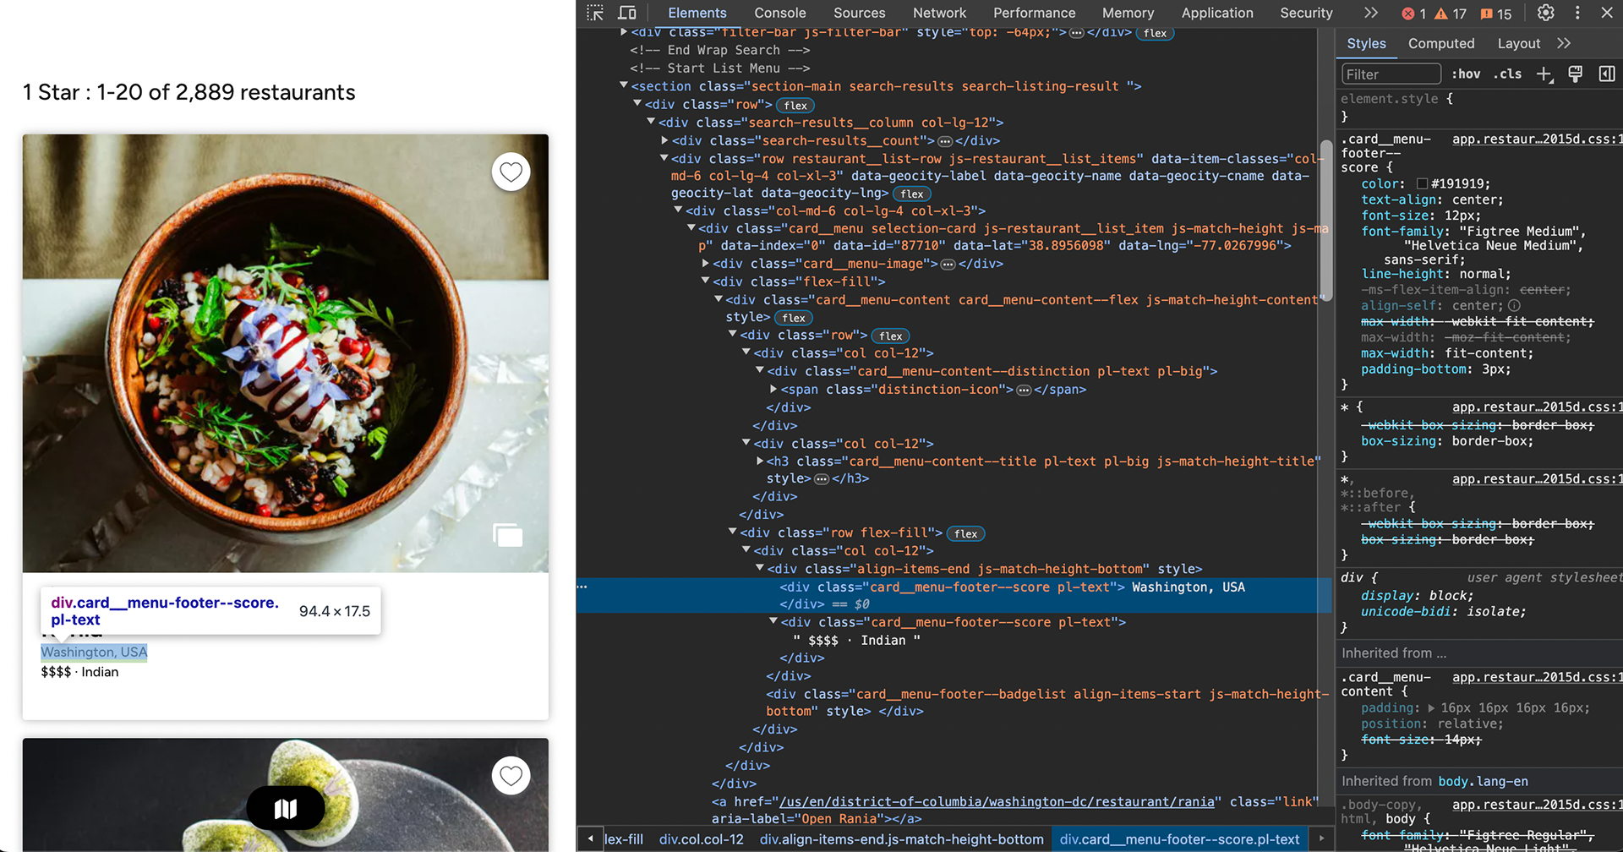Expand the search-results__count div
The height and width of the screenshot is (852, 1623).
[664, 140]
